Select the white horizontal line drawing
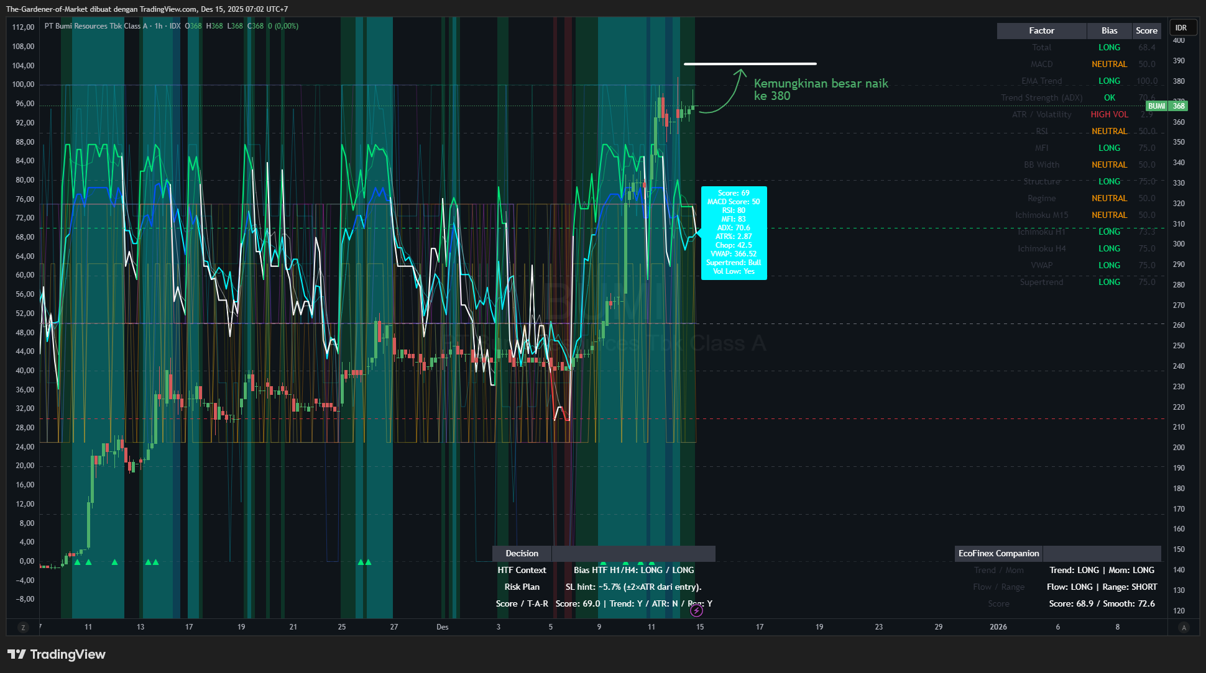 click(750, 63)
